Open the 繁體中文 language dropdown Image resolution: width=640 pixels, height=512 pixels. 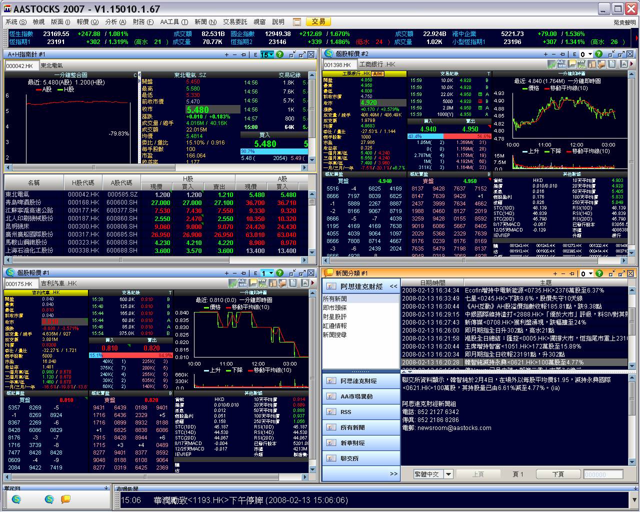[x=448, y=474]
